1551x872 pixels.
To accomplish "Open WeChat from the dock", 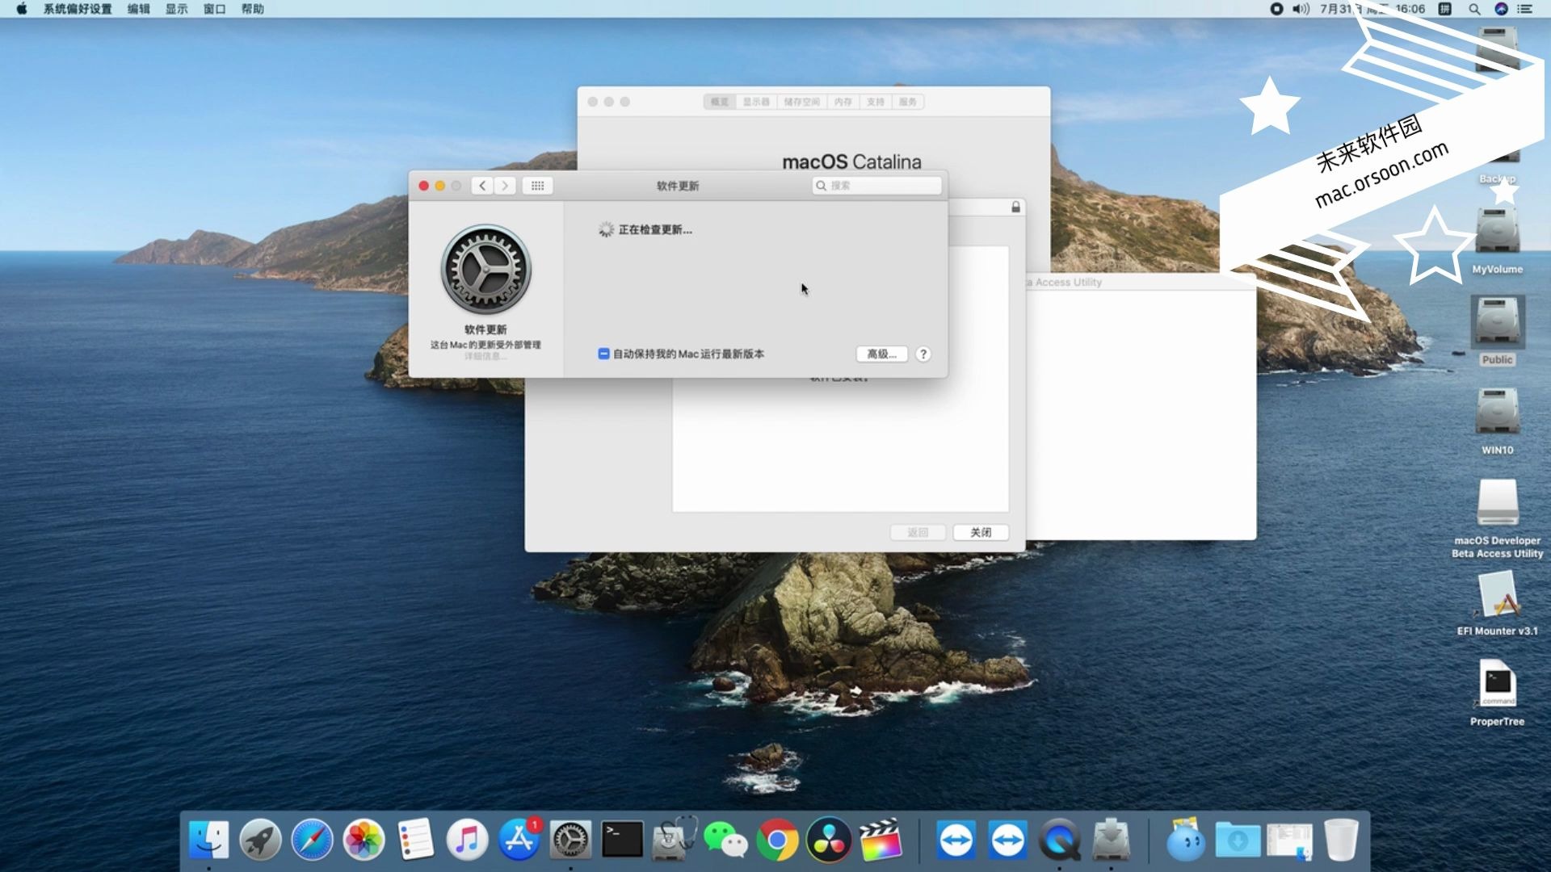I will (x=725, y=841).
